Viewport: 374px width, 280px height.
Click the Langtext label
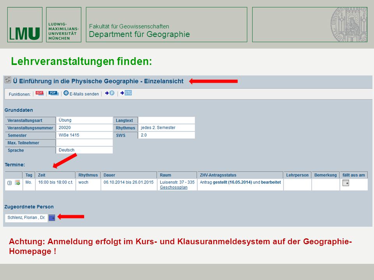coord(124,121)
